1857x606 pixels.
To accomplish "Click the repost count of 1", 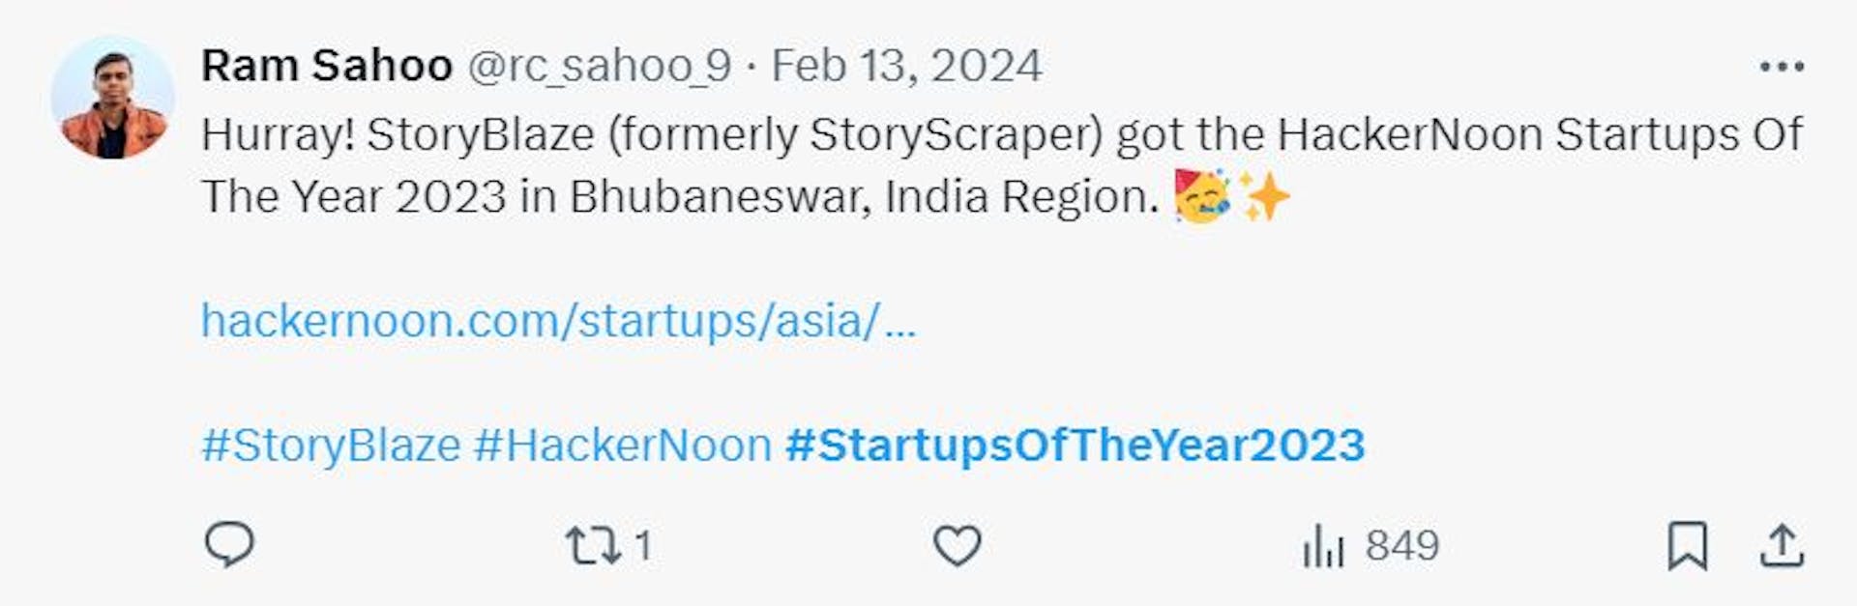I will (643, 546).
